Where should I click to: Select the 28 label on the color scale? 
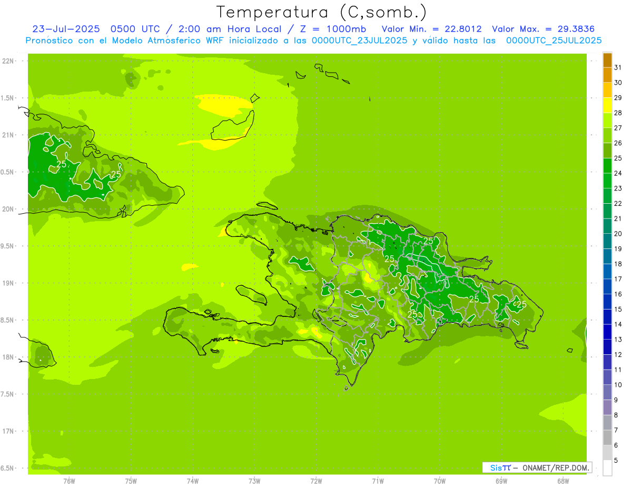point(618,113)
